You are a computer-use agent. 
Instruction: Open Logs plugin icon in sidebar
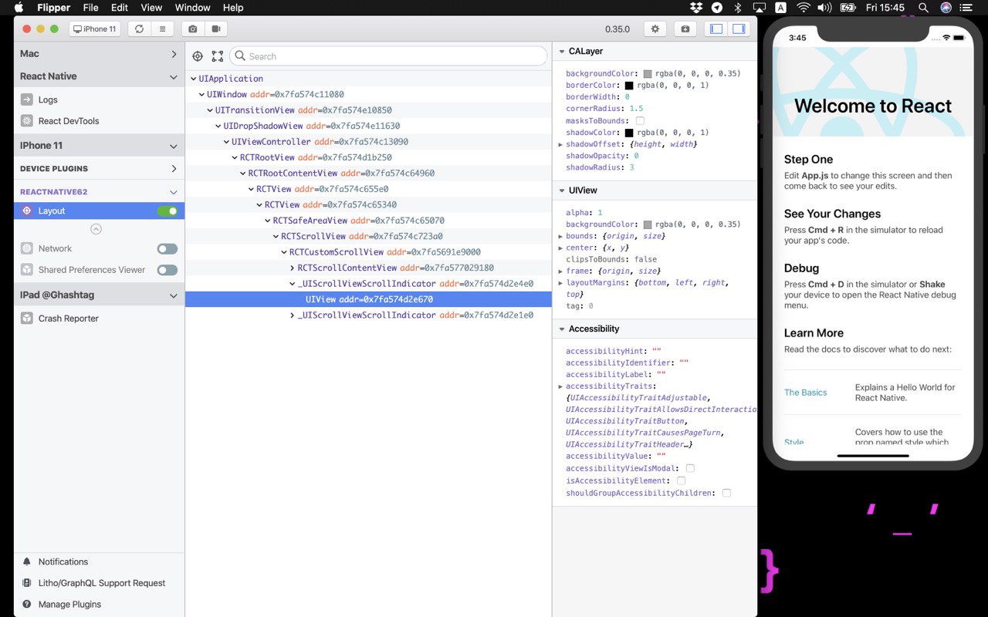pos(27,99)
